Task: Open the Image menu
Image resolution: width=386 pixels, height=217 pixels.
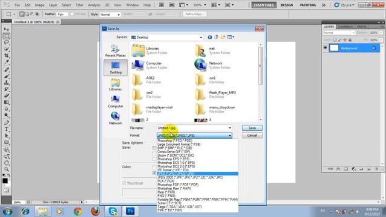Action: coord(39,5)
